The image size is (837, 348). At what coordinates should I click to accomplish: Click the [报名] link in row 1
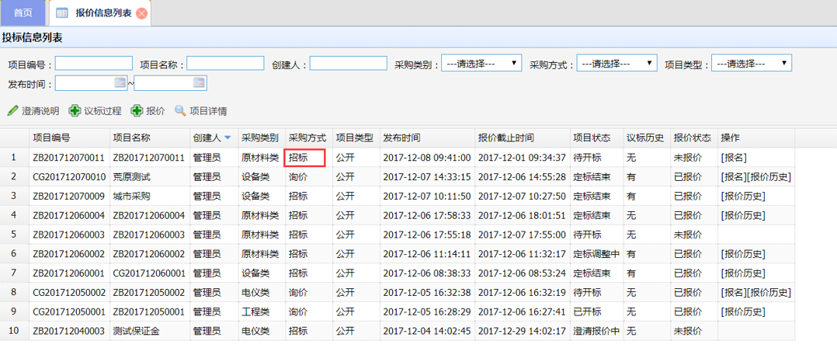[734, 158]
